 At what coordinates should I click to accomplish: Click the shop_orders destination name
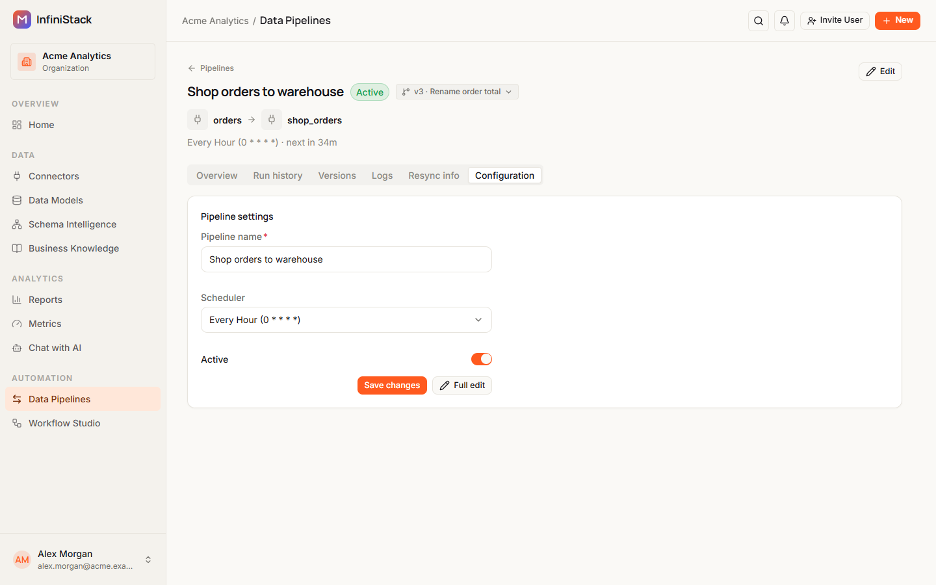coord(315,120)
